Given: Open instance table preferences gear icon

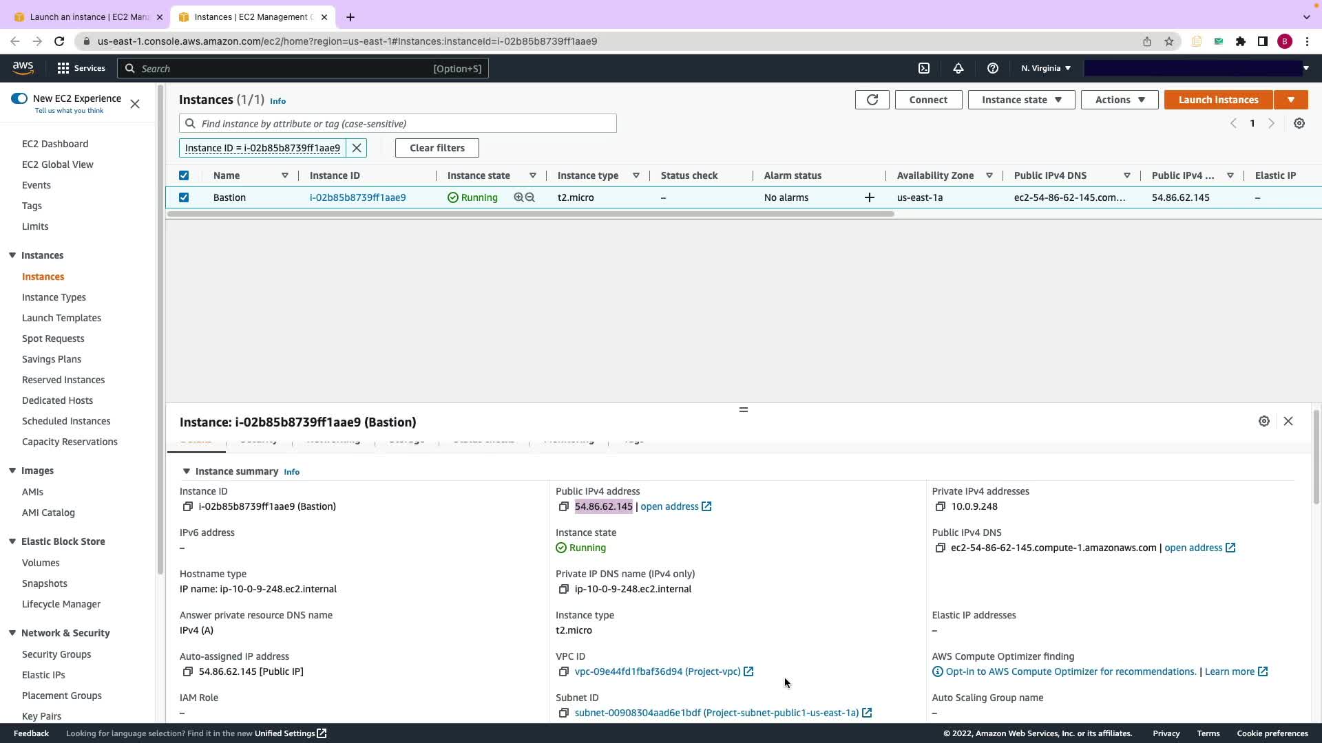Looking at the screenshot, I should click(1299, 123).
